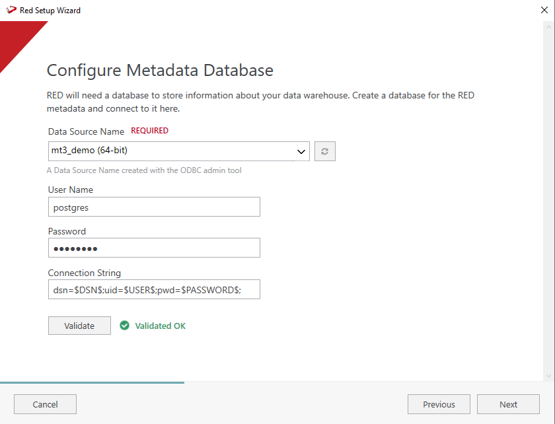Viewport: 555px width, 424px height.
Task: Click the Red Setup Wizard logo icon
Action: click(x=11, y=11)
